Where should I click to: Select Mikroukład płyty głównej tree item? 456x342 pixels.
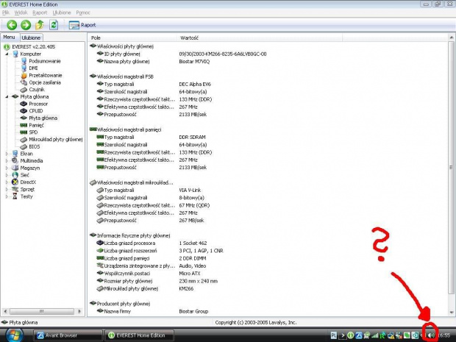tap(56, 139)
